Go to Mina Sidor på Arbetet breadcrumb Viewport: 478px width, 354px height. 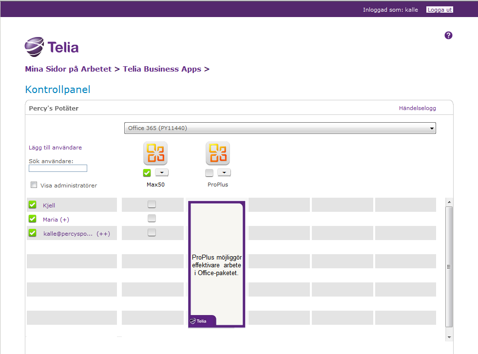(68, 69)
